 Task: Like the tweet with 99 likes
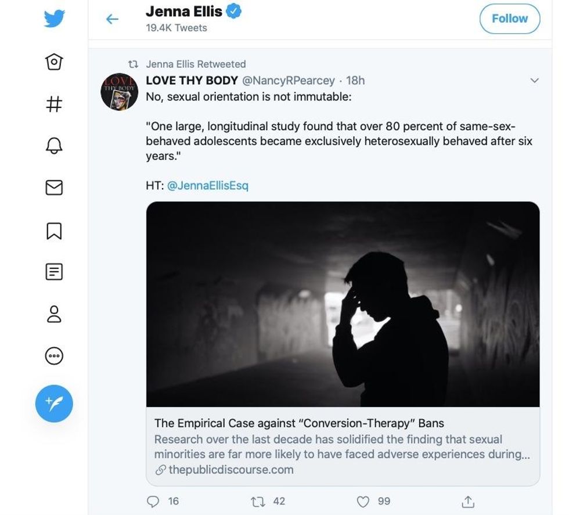(x=363, y=501)
